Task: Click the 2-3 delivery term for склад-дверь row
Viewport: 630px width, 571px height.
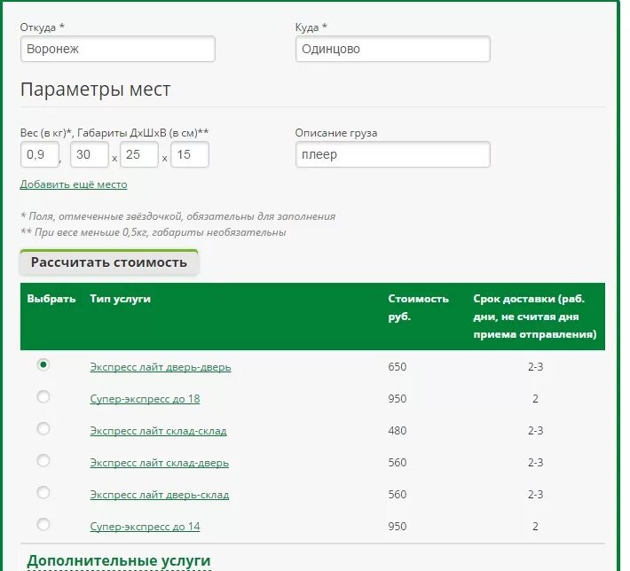Action: [x=535, y=463]
